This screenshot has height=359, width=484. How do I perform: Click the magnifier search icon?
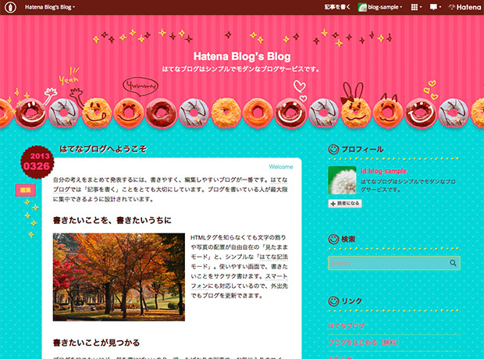(x=453, y=263)
